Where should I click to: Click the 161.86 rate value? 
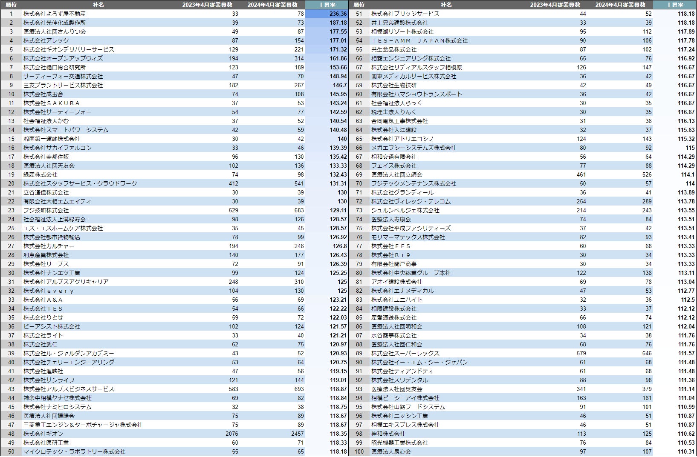[338, 58]
